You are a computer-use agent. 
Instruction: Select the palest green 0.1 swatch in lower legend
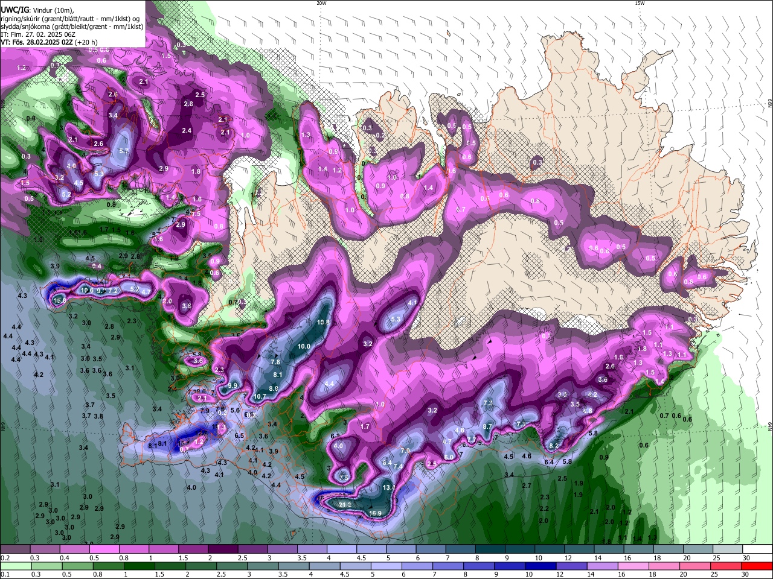click(16, 566)
